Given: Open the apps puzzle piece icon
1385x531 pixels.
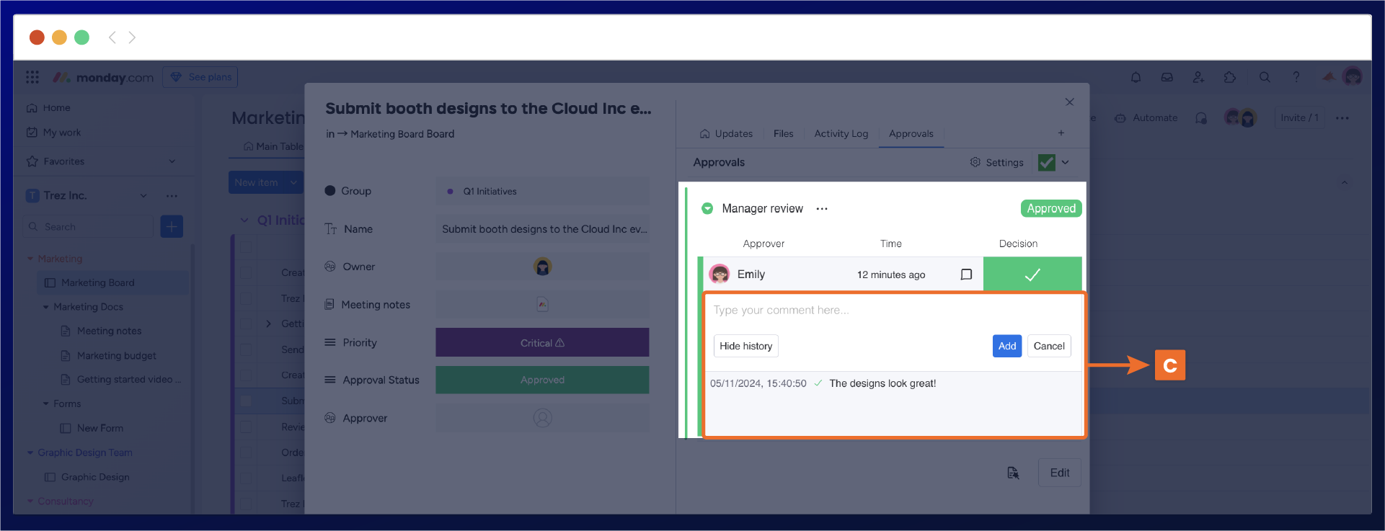Looking at the screenshot, I should 1230,77.
